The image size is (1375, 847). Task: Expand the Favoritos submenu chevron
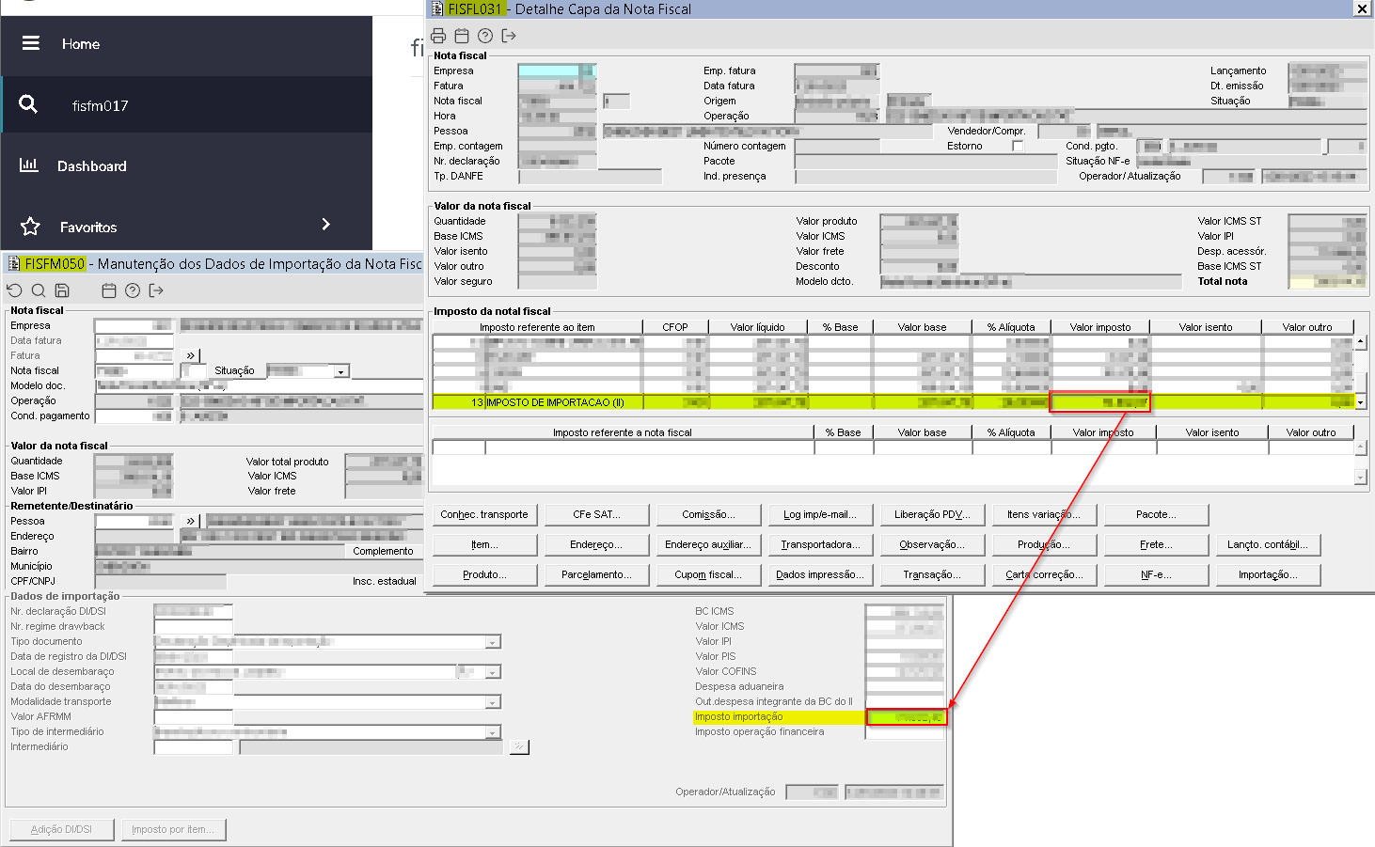pyautogui.click(x=325, y=225)
